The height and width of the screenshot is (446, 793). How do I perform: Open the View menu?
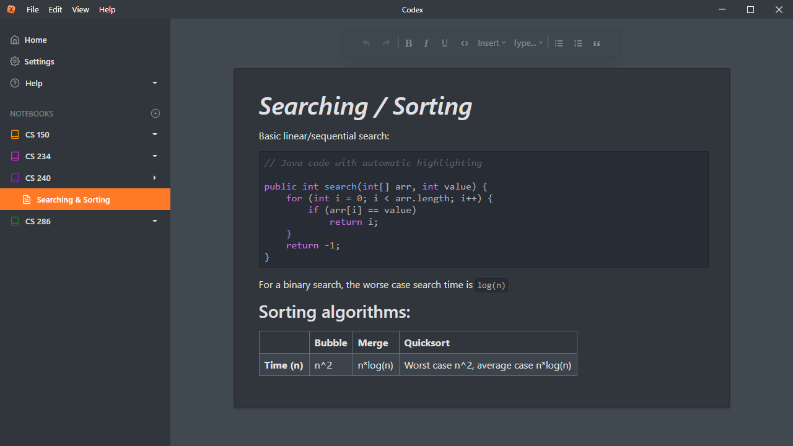coord(81,9)
